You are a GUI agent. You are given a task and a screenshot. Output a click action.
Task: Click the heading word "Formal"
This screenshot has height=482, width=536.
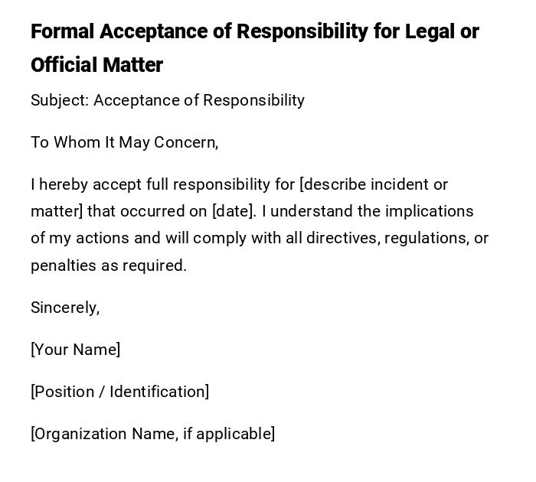pos(62,32)
